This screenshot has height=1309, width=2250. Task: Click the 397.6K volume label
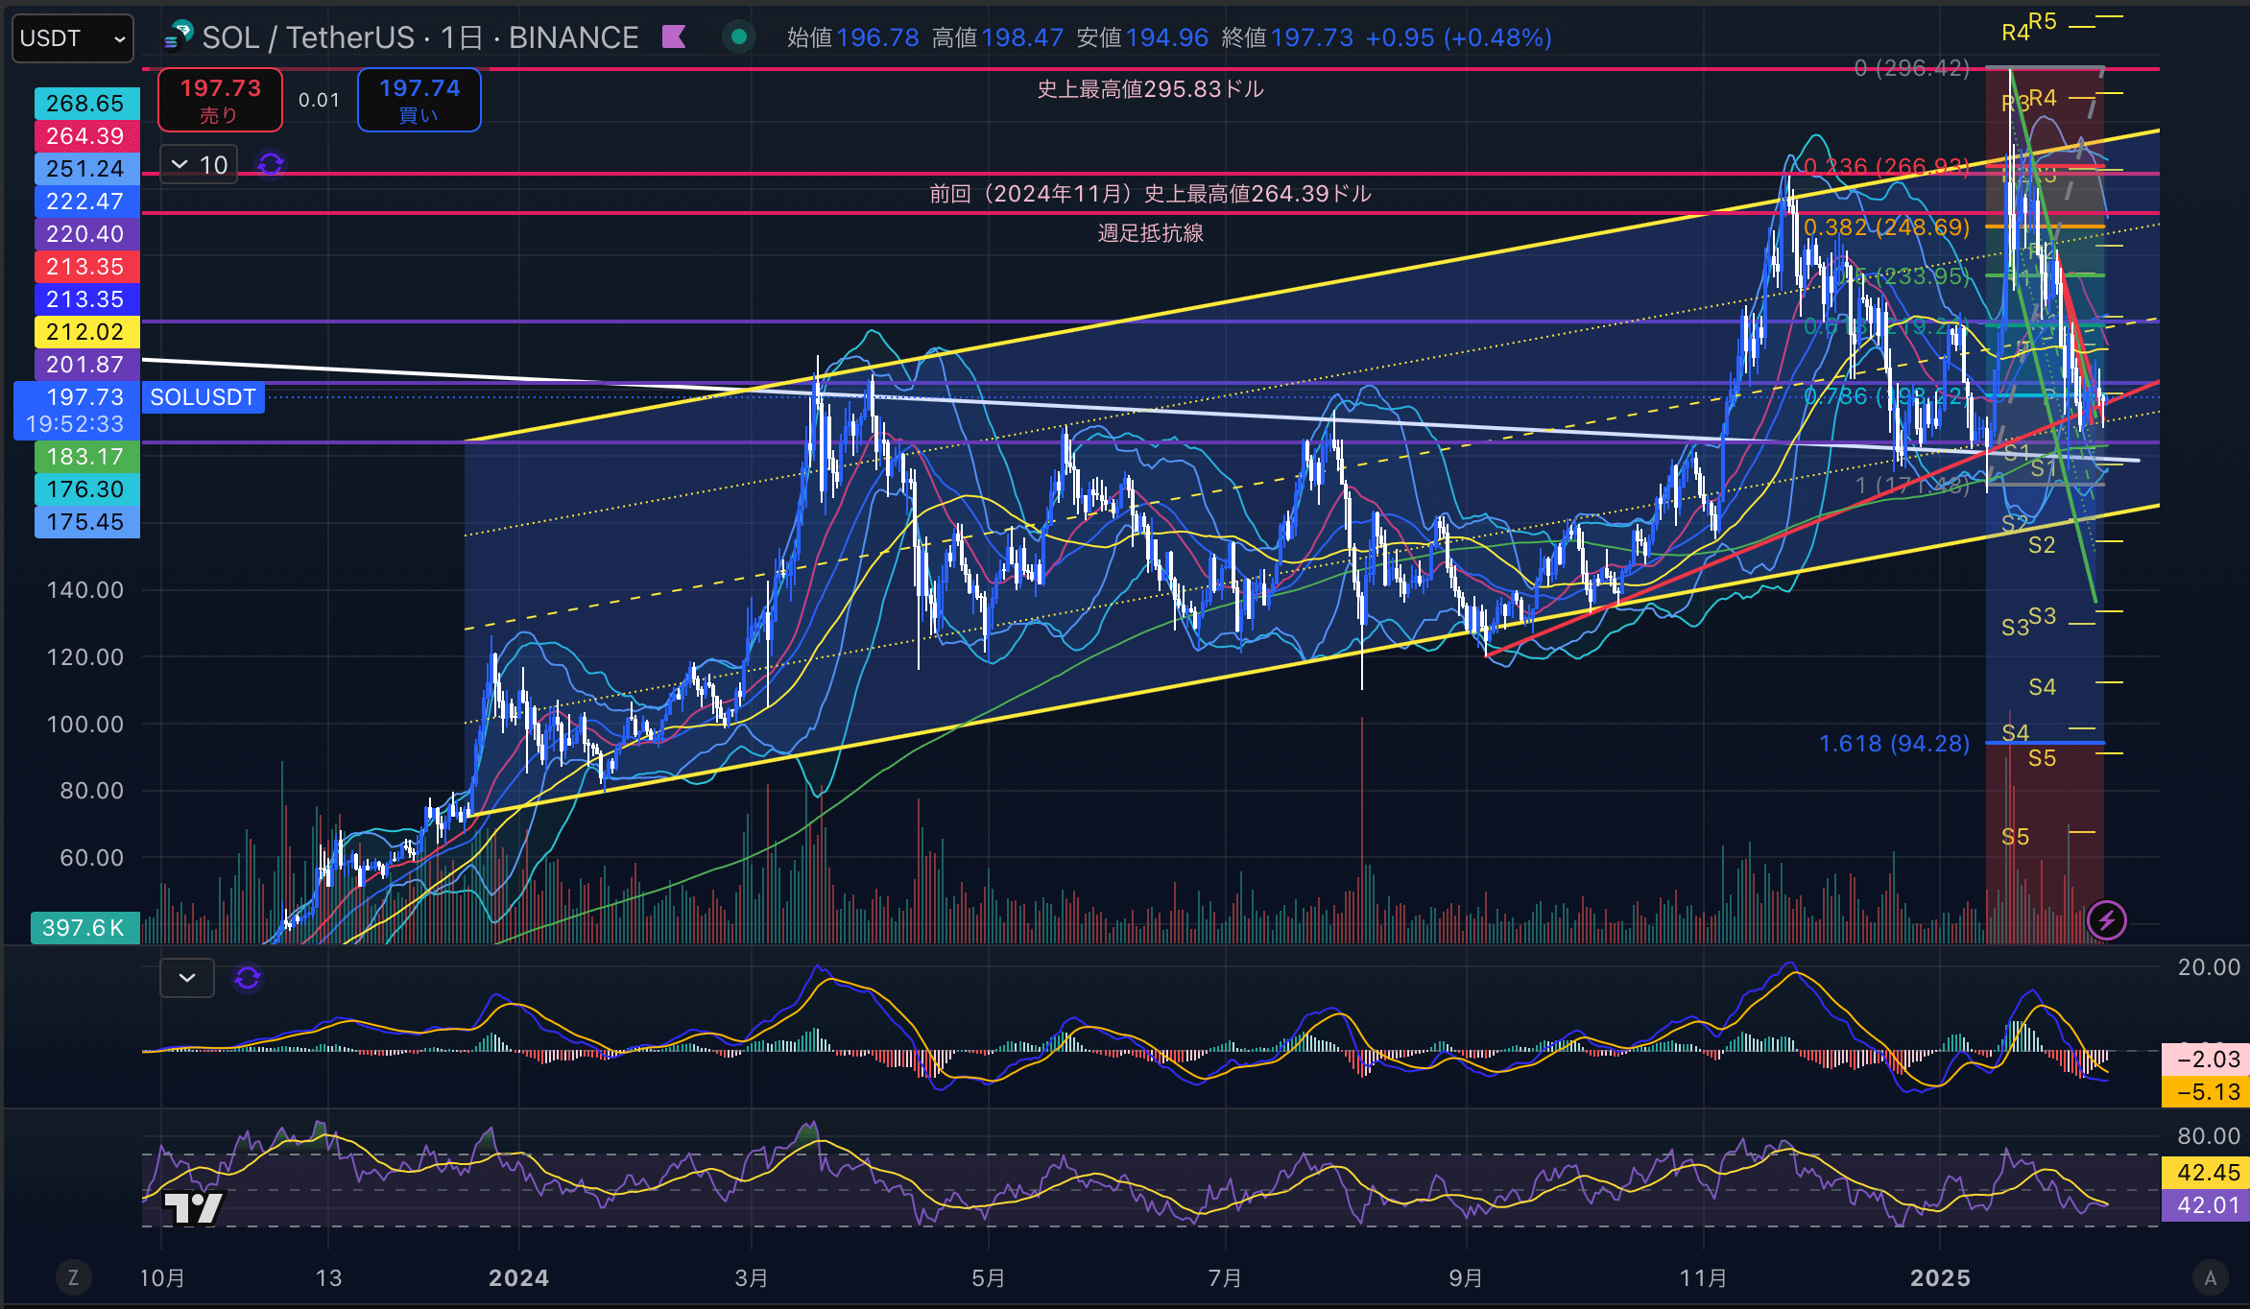(x=84, y=928)
